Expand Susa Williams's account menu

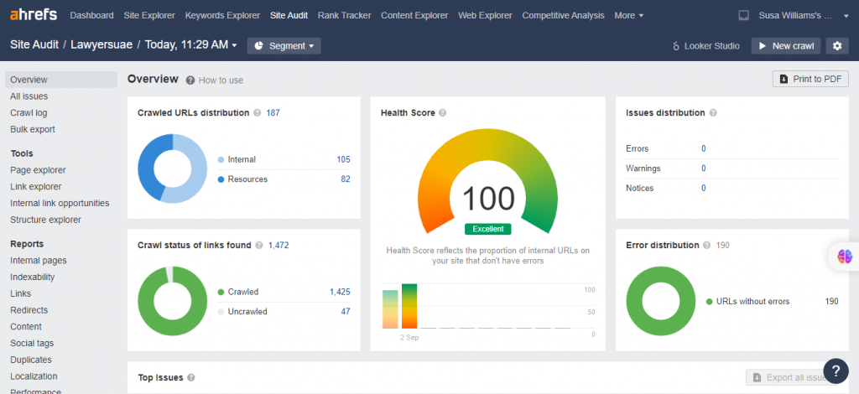[804, 15]
